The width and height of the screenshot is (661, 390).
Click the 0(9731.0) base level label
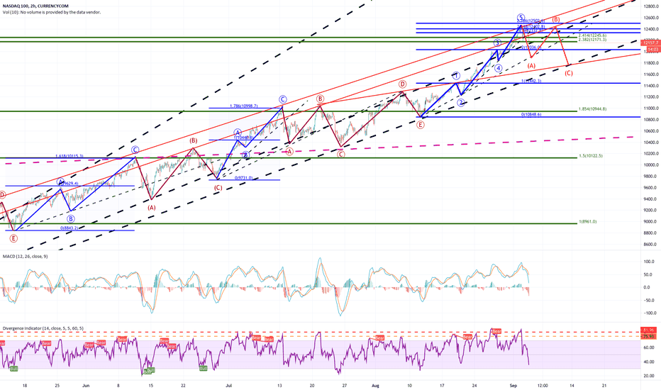click(x=244, y=177)
